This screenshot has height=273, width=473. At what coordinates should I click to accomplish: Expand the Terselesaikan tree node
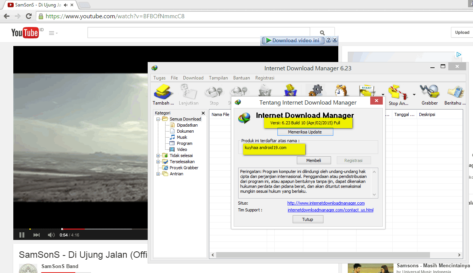pos(158,162)
